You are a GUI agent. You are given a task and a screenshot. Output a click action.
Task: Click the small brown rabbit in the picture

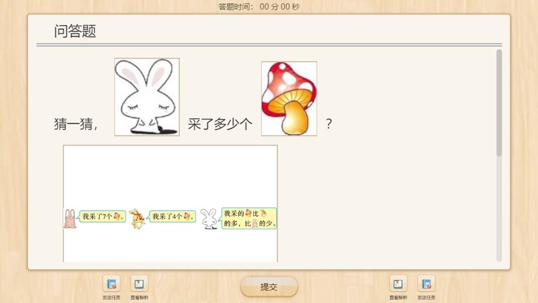pyautogui.click(x=70, y=219)
